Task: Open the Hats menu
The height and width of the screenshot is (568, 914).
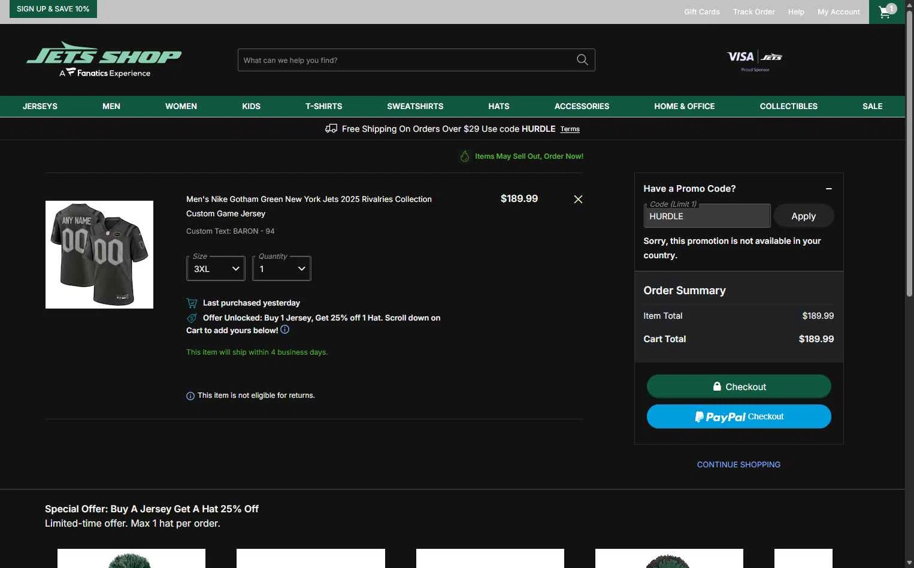Action: click(x=499, y=106)
